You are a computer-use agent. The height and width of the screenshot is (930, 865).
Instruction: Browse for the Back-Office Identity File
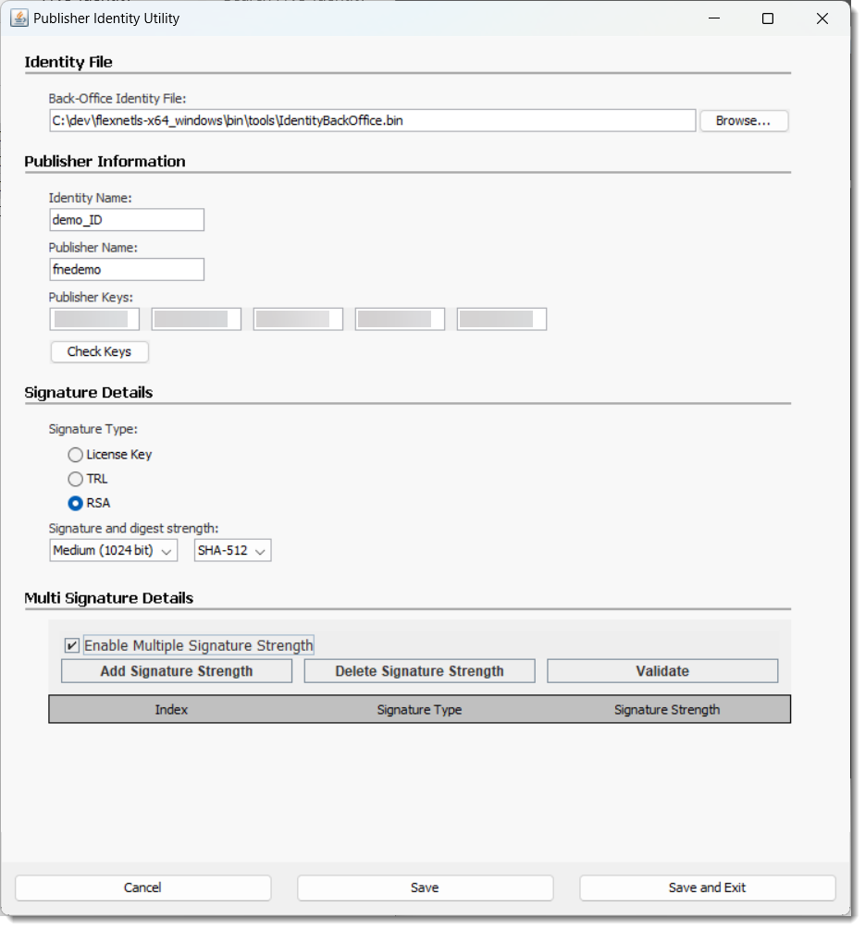point(743,121)
